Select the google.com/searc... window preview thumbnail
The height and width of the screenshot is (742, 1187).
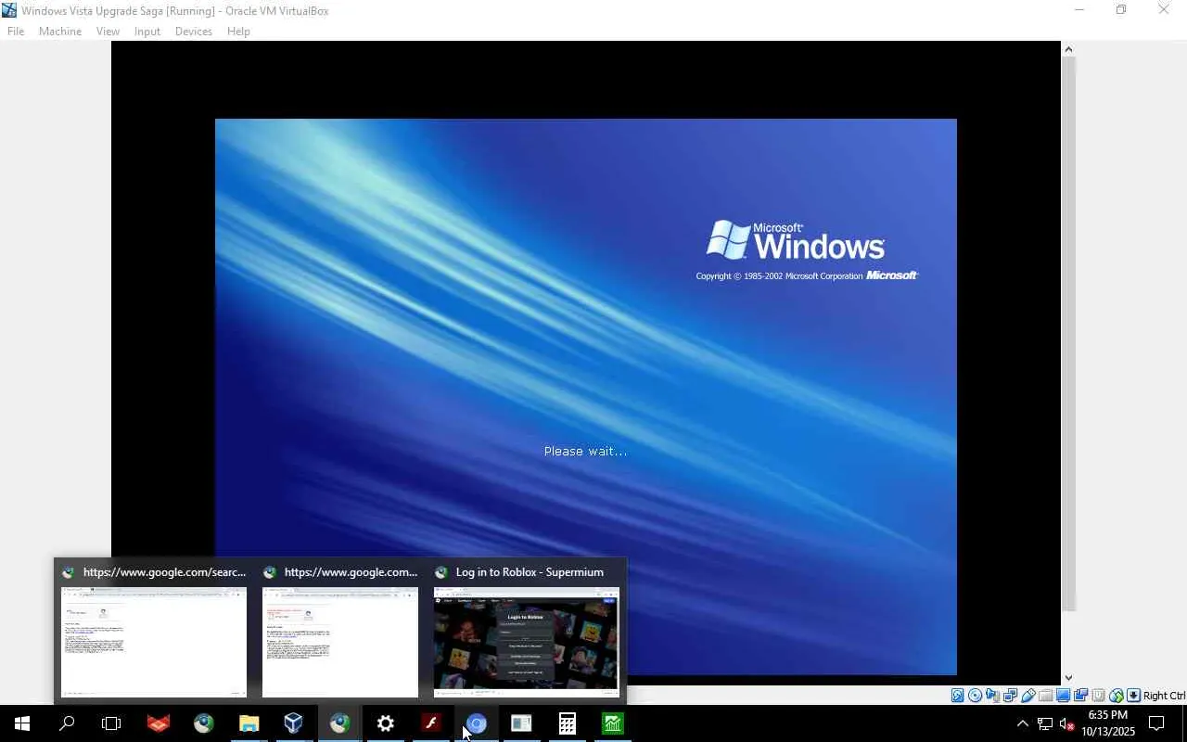click(154, 642)
